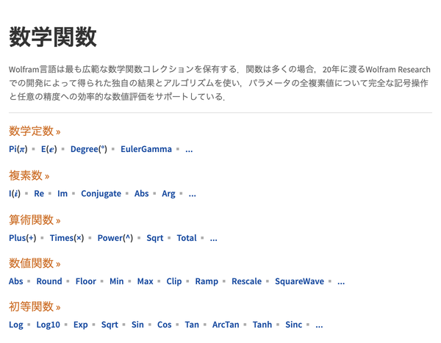Open the Sinc function link

point(293,325)
